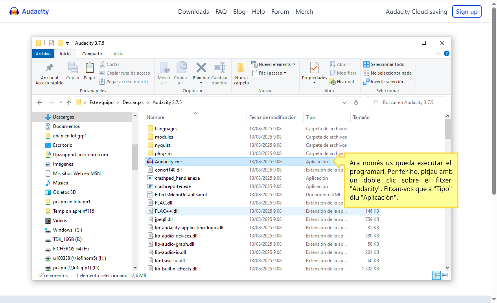Image resolution: width=497 pixels, height=303 pixels.
Task: Open Propiedades with the checkmark icon
Action: tap(314, 68)
